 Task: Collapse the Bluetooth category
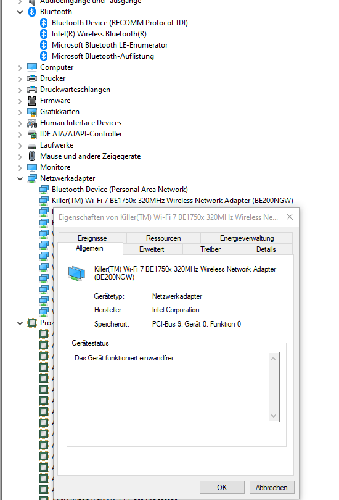click(x=20, y=12)
